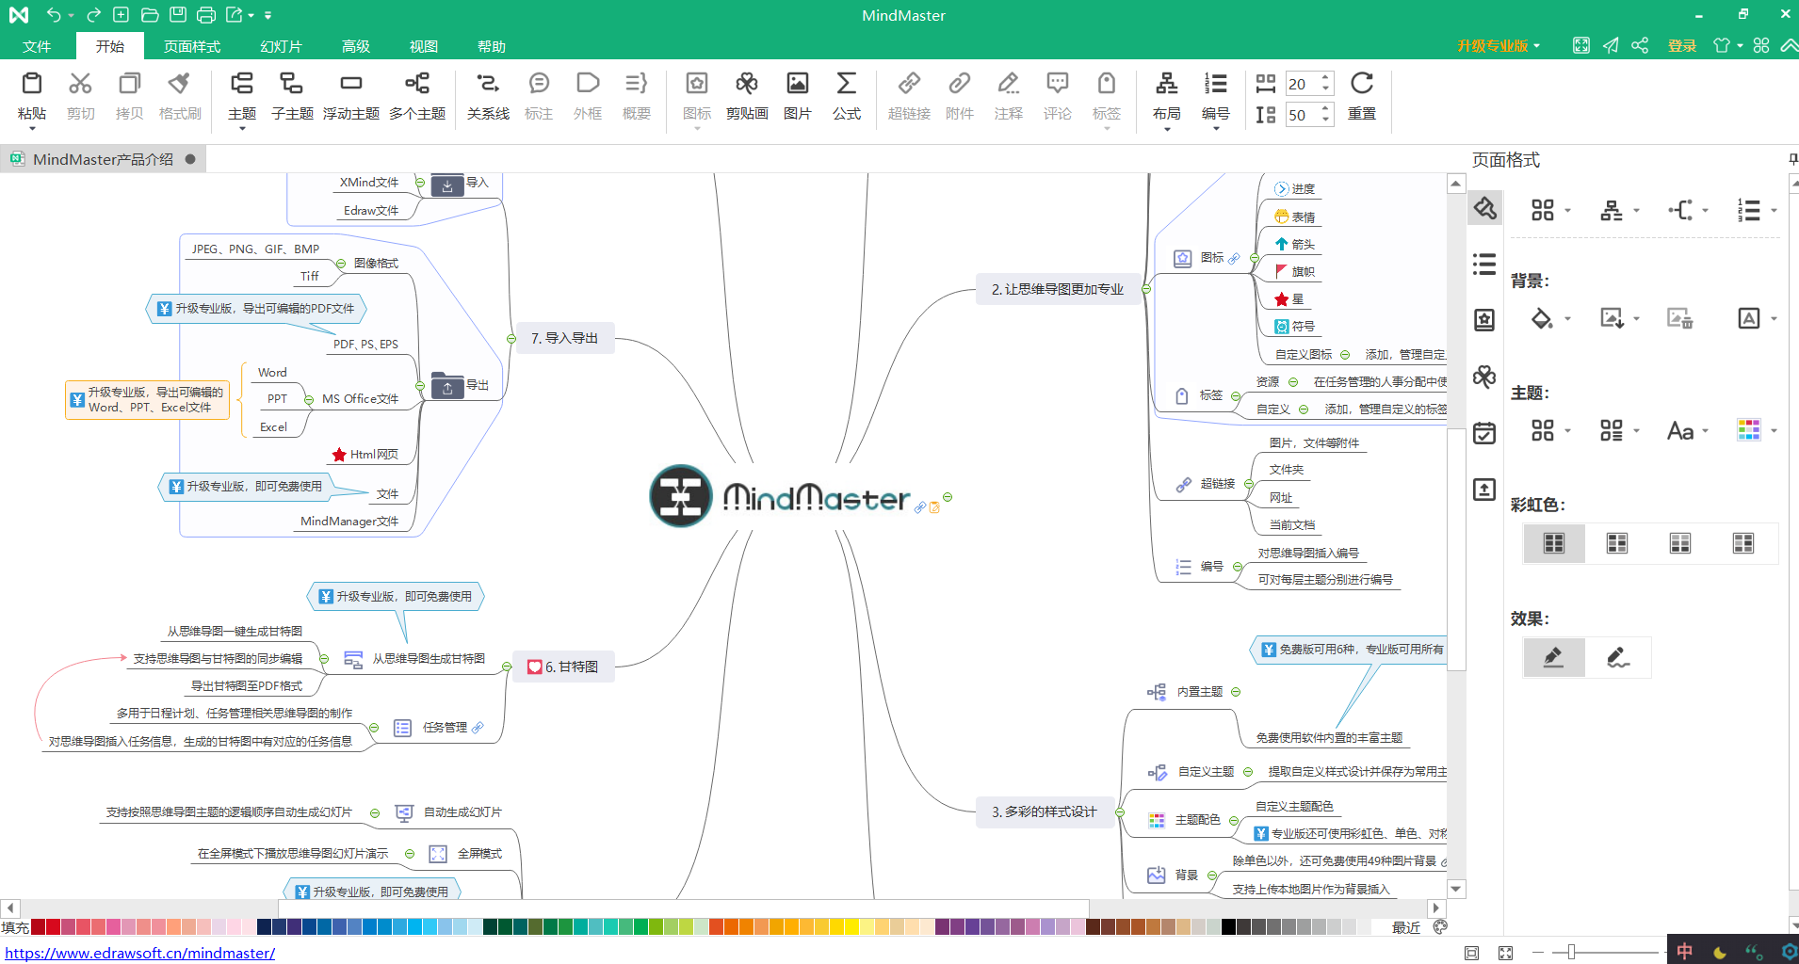
Task: Click the 登录 login link
Action: click(x=1682, y=45)
